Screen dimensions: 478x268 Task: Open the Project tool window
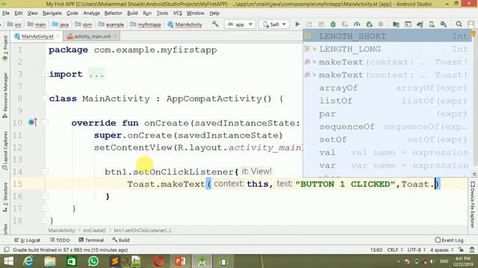pos(5,48)
